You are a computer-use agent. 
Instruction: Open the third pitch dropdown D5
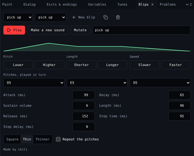pos(160,83)
